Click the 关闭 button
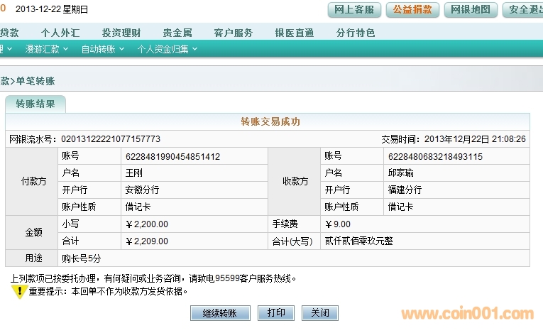Screen dimensions: 543x333 (319, 313)
